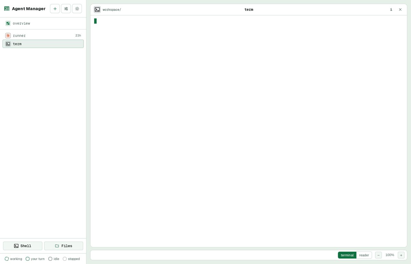Click the term terminal icon in sidebar
The height and width of the screenshot is (264, 411).
8,44
